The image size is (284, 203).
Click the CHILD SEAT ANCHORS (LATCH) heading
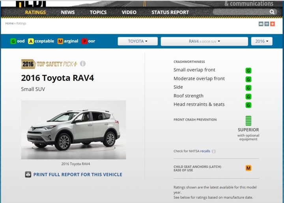click(x=198, y=167)
